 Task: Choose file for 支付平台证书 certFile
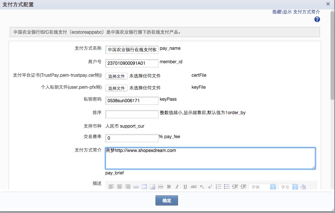coord(117,76)
